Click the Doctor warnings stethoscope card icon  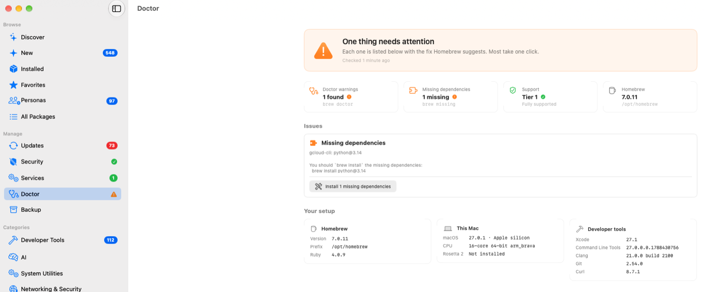pyautogui.click(x=314, y=91)
